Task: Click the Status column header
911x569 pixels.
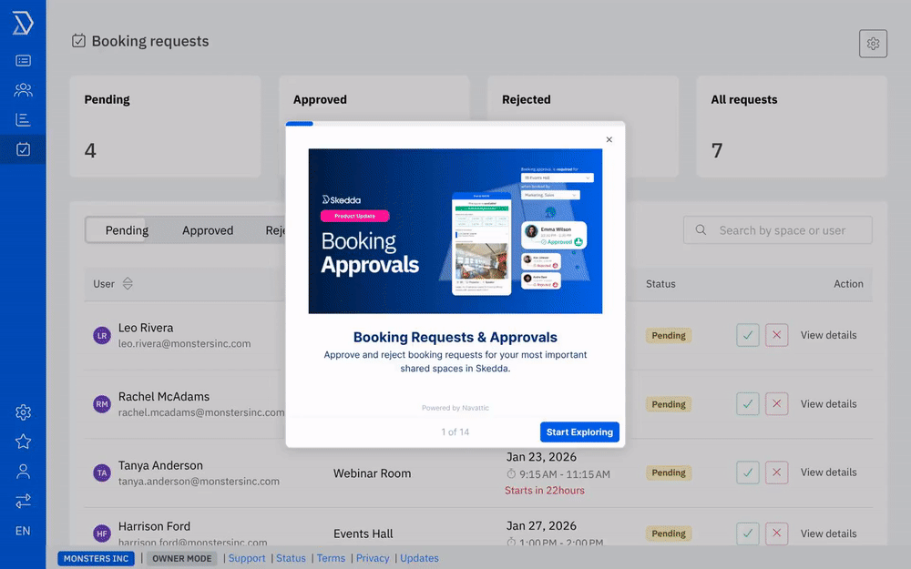Action: (x=660, y=284)
